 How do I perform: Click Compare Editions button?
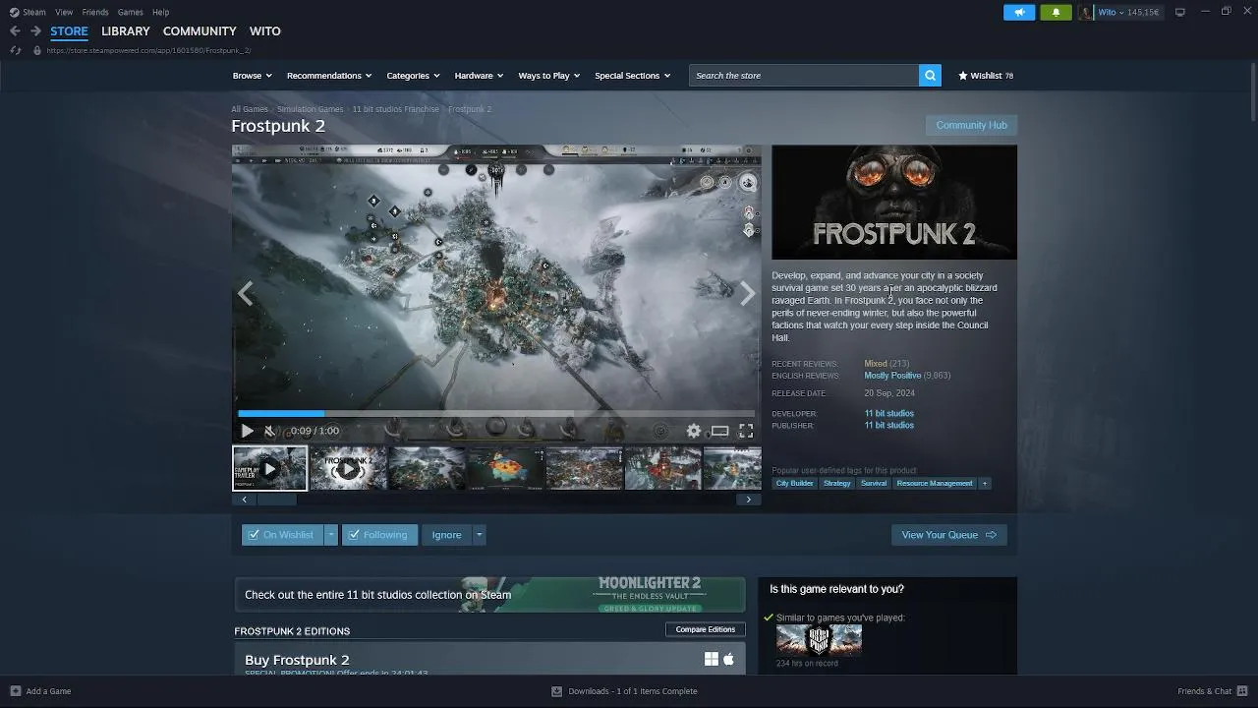(705, 629)
